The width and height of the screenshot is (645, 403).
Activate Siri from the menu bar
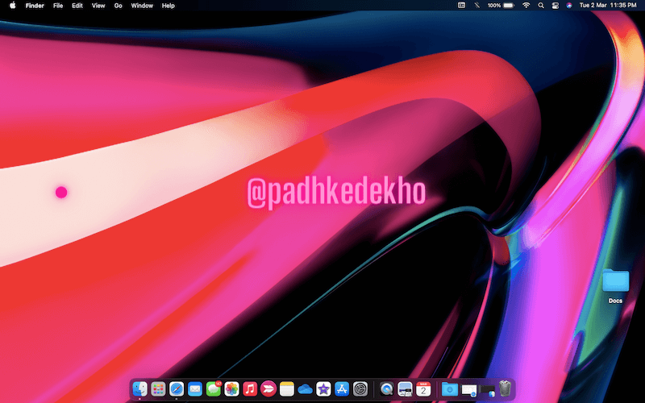point(569,6)
